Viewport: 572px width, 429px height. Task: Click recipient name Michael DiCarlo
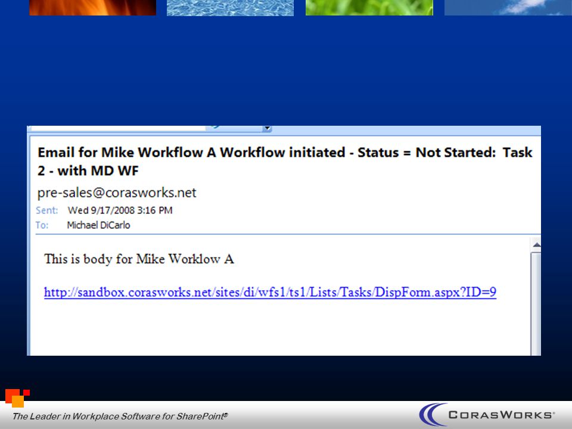[x=98, y=225]
